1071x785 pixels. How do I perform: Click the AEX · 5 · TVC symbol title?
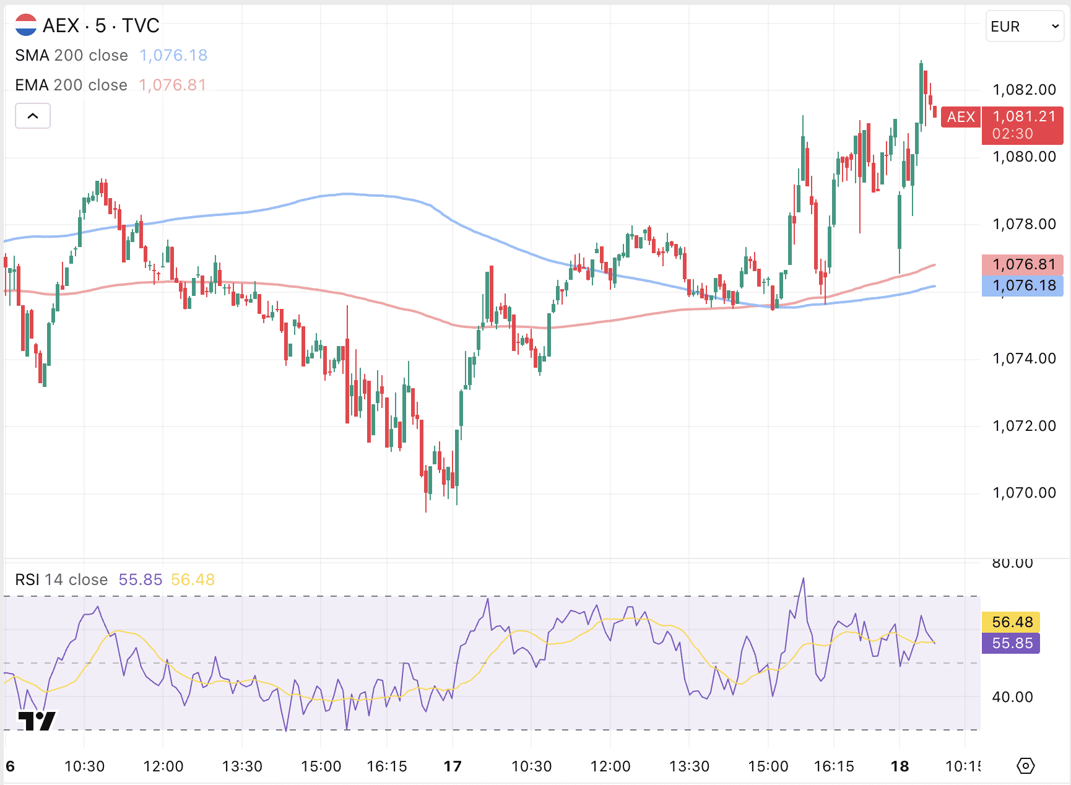click(x=101, y=25)
